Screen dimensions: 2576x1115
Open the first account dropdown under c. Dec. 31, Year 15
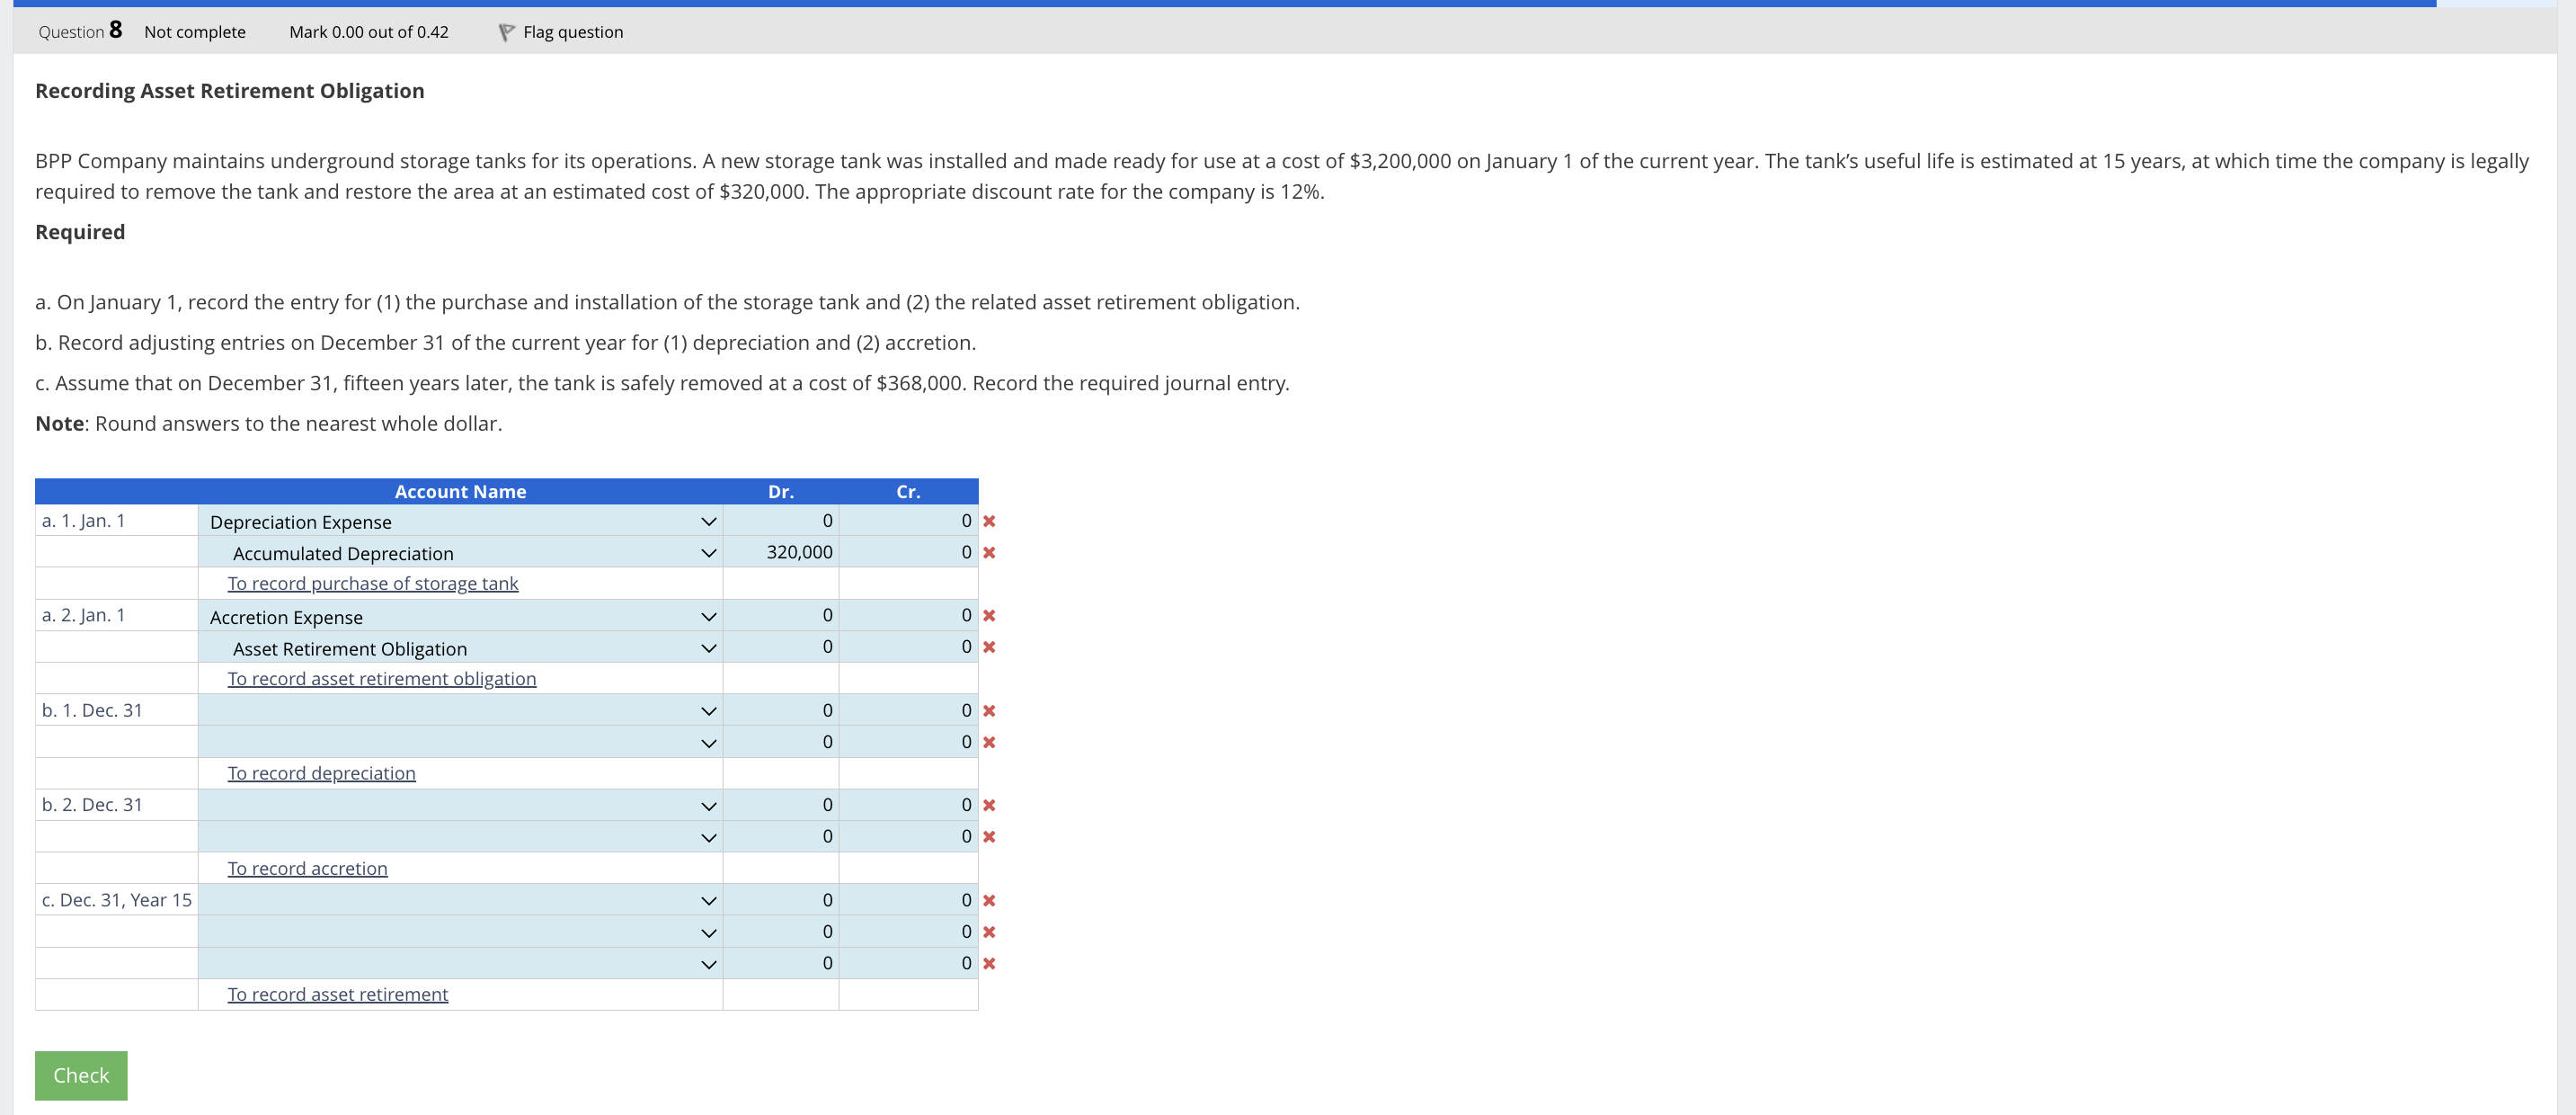click(x=708, y=900)
